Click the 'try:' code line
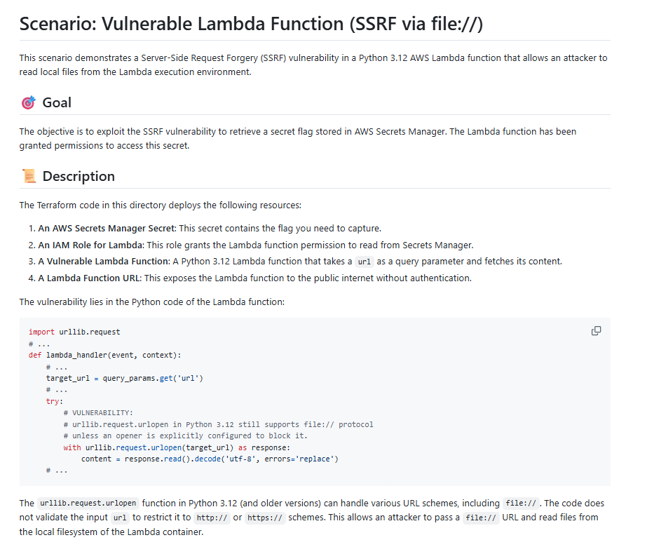Image resolution: width=647 pixels, height=547 pixels. (55, 401)
